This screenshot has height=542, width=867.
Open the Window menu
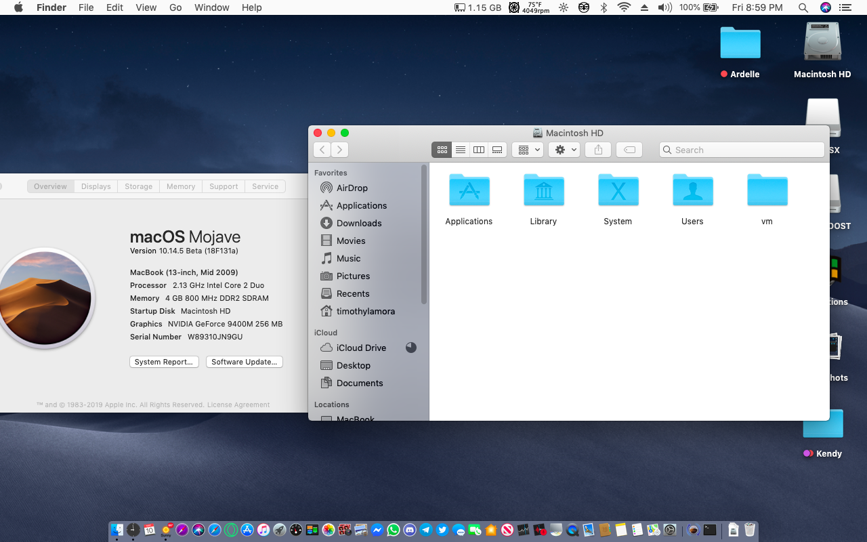tap(211, 7)
